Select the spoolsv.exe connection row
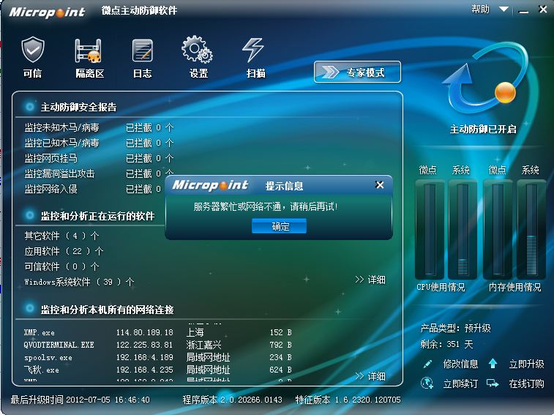This screenshot has width=554, height=415. [157, 357]
